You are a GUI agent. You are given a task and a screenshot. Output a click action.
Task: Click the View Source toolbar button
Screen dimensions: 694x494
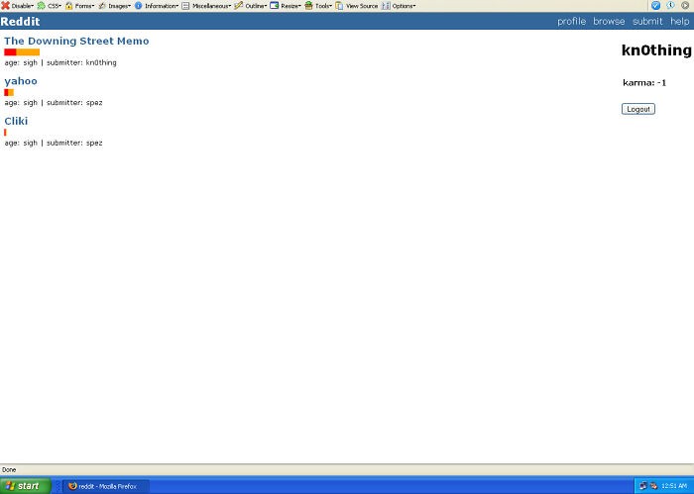[x=357, y=6]
